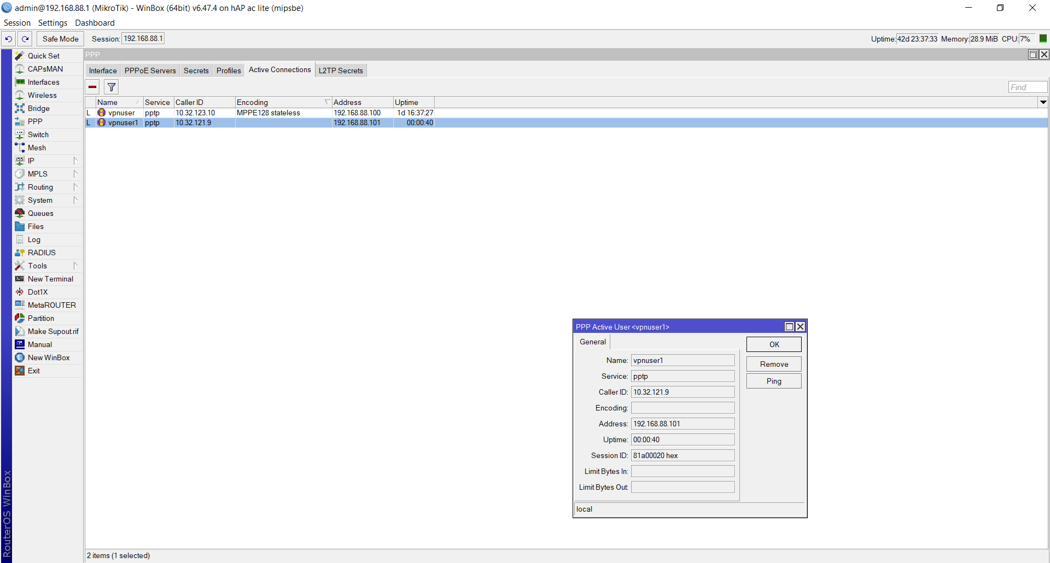Screen dimensions: 1050x563
Task: Click the Caller ID field in the dialog
Action: pyautogui.click(x=682, y=392)
